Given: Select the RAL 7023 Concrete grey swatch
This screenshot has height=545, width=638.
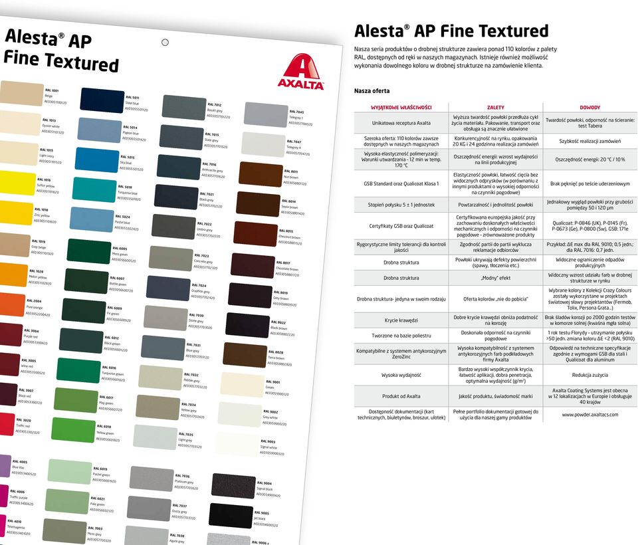Looking at the screenshot, I should (171, 259).
